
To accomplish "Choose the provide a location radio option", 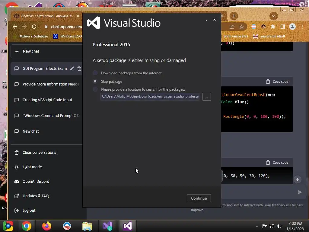I will click(x=95, y=89).
